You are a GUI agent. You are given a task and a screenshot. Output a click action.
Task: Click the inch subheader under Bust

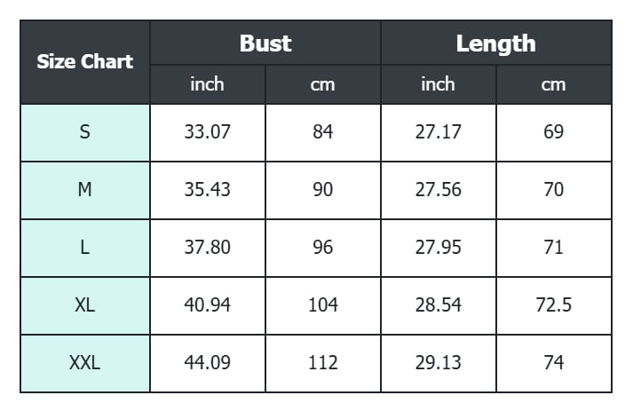pos(208,84)
